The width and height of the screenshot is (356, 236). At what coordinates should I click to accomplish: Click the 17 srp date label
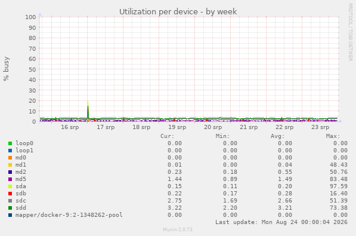(106, 127)
